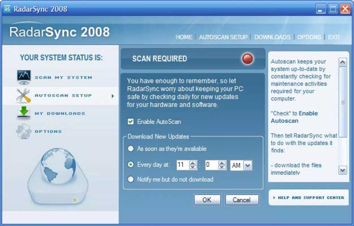Viewport: 354px width, 226px height.
Task: Open AUTOSCAN SETUP in top navigation
Action: (x=223, y=37)
